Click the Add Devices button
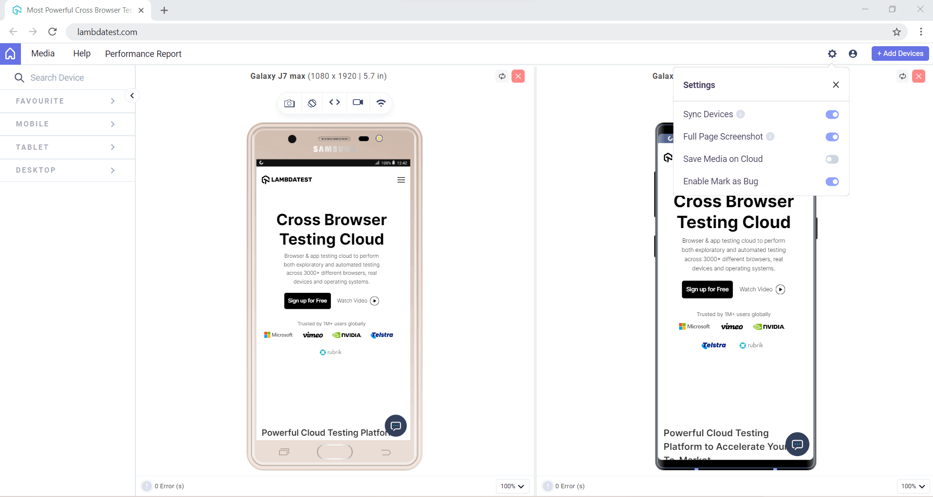 coord(899,53)
